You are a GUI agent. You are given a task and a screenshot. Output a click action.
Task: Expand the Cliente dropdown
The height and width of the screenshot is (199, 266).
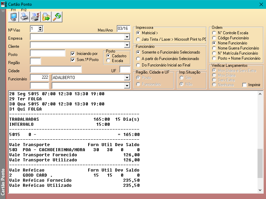[127, 45]
